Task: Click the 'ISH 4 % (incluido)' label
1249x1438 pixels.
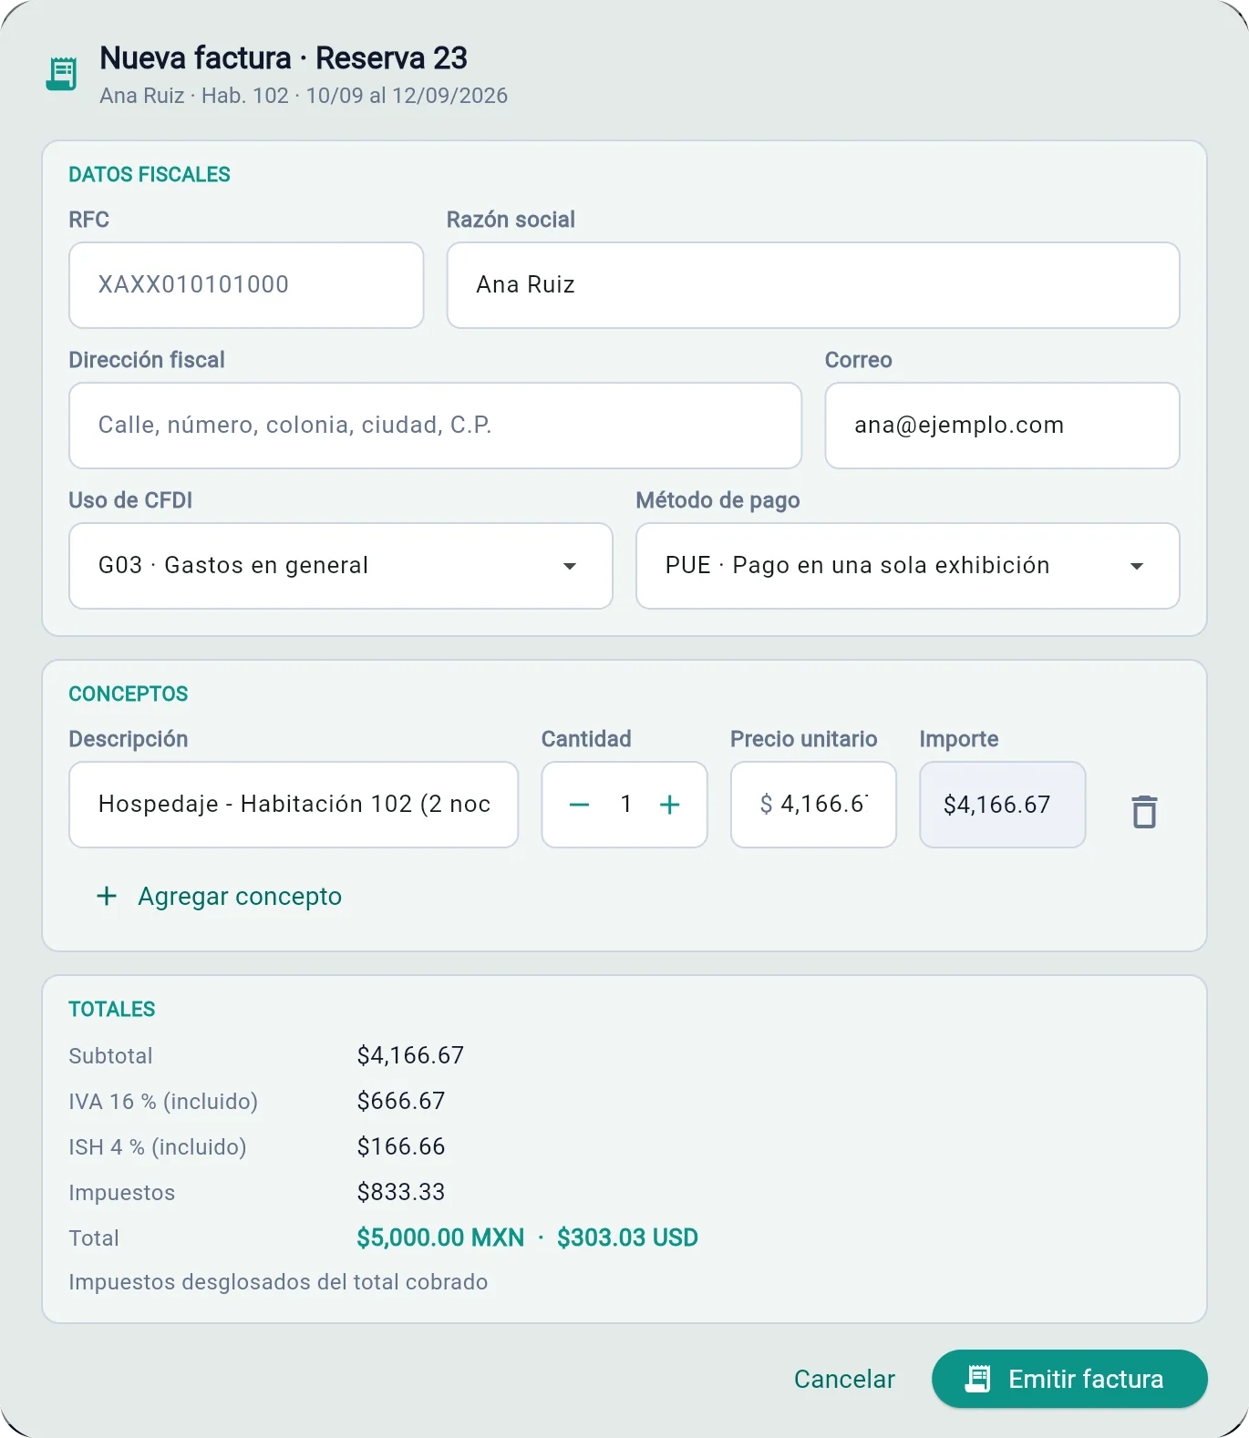Action: coord(158,1147)
